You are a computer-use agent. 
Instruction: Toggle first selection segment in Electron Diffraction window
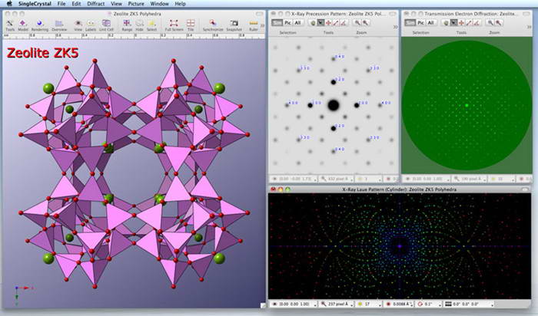[410, 22]
